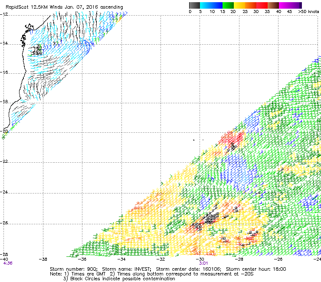Select the yellow 20-25 knots legend swatch

coord(239,5)
